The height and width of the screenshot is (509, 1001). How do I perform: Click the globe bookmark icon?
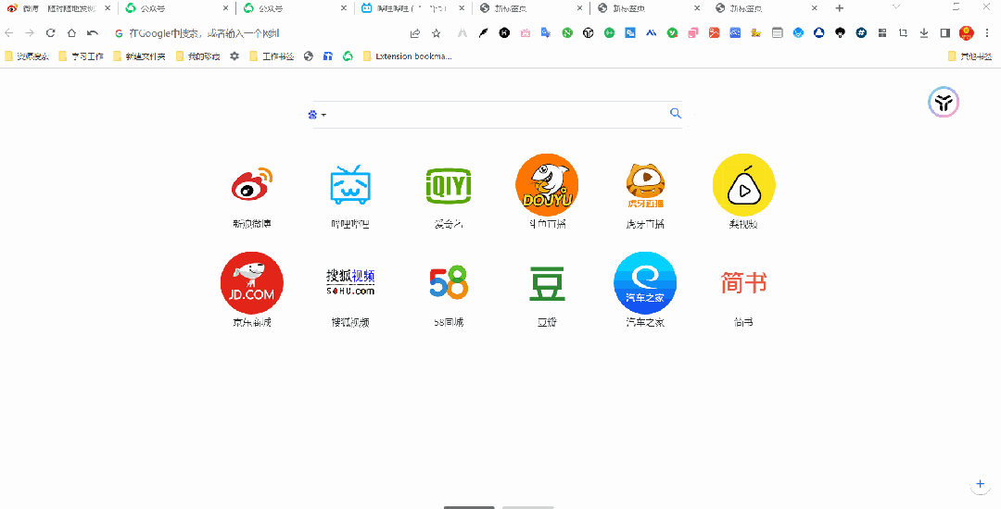coord(309,56)
